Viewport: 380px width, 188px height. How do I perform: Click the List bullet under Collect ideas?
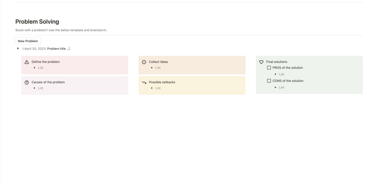(x=158, y=68)
